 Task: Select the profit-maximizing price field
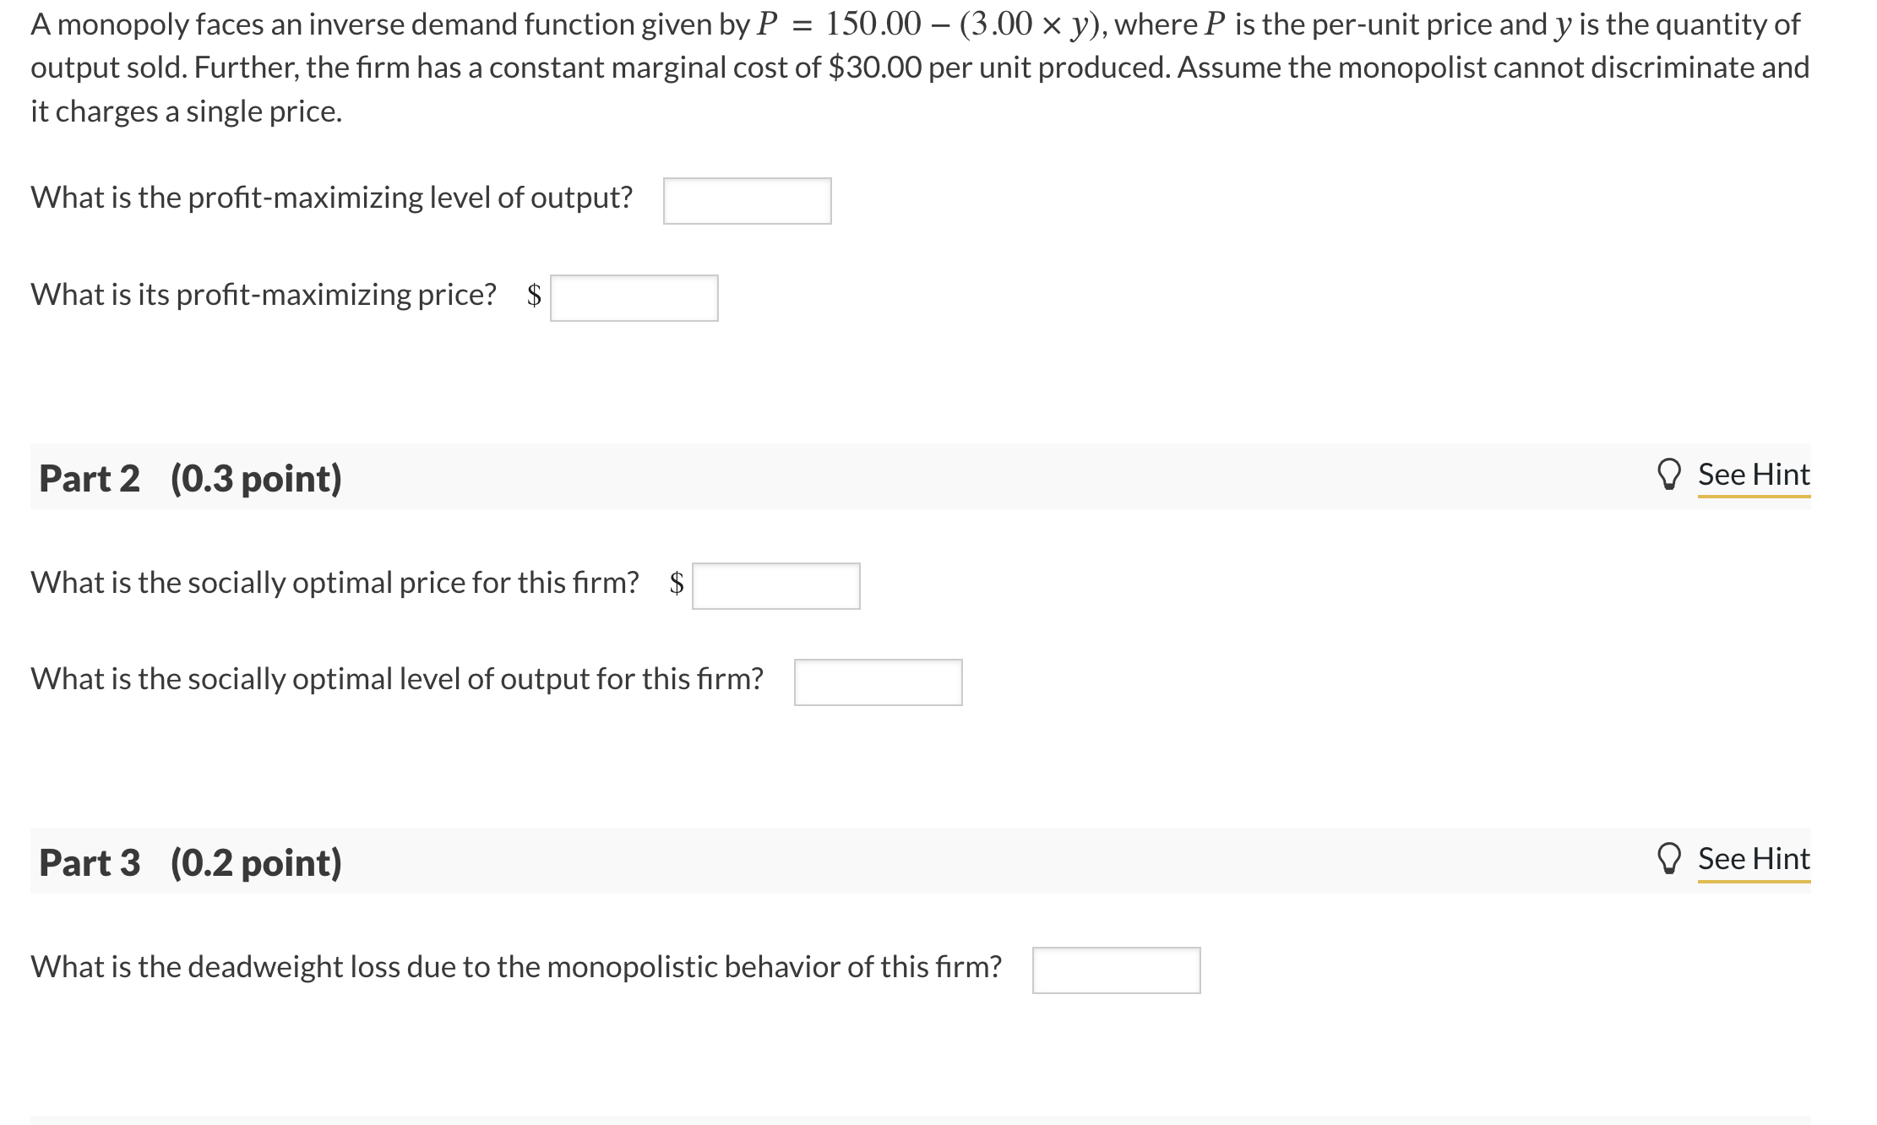pyautogui.click(x=634, y=296)
